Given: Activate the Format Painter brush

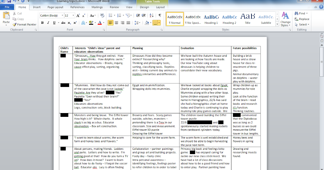Looking at the screenshot, I should click(x=24, y=25).
